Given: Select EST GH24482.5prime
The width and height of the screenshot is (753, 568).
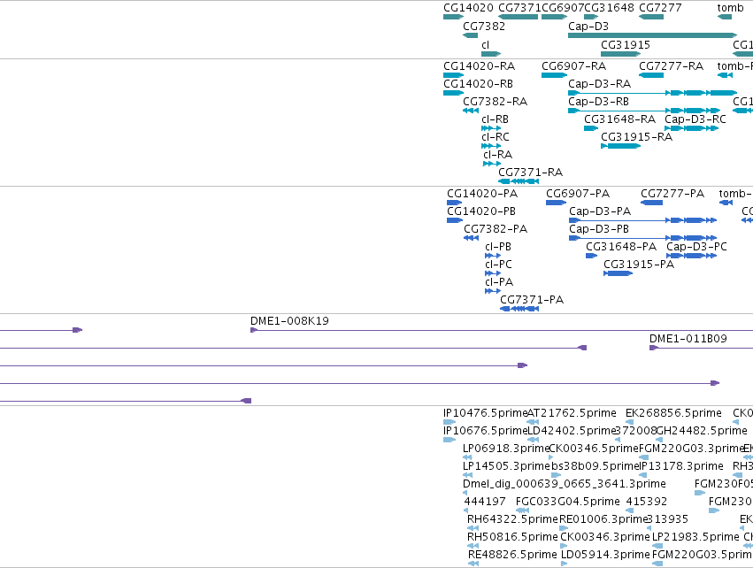Looking at the screenshot, I should click(659, 440).
